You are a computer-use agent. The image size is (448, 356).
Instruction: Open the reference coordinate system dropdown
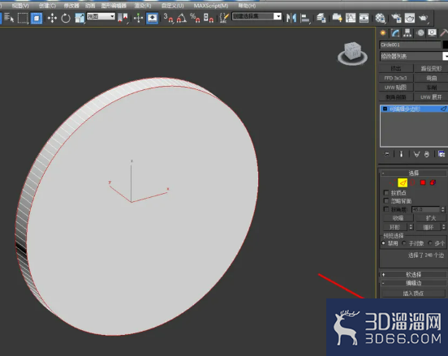(x=101, y=16)
